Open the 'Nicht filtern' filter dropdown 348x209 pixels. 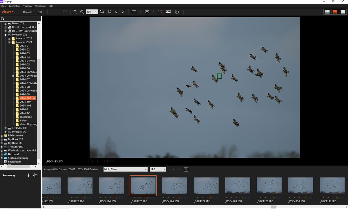click(126, 169)
